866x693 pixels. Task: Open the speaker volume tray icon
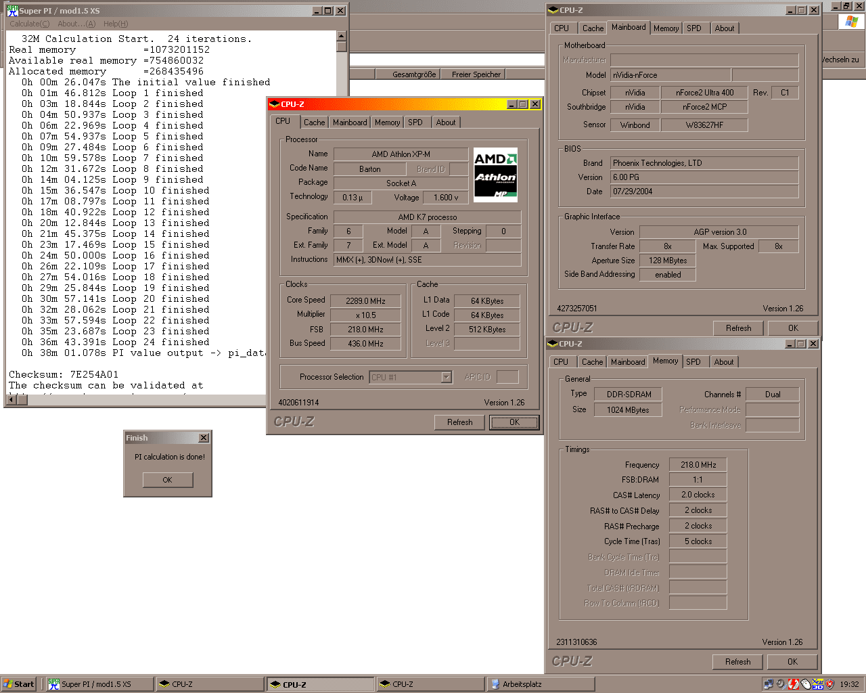pyautogui.click(x=781, y=684)
